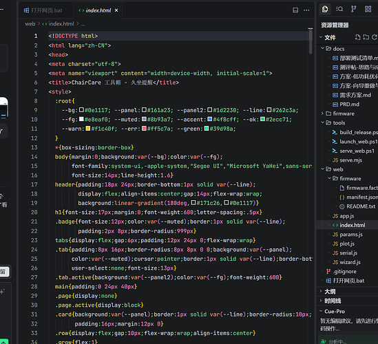Open serve_web.ps1 in file tree
Image resolution: width=378 pixels, height=344 pixels.
(x=357, y=151)
